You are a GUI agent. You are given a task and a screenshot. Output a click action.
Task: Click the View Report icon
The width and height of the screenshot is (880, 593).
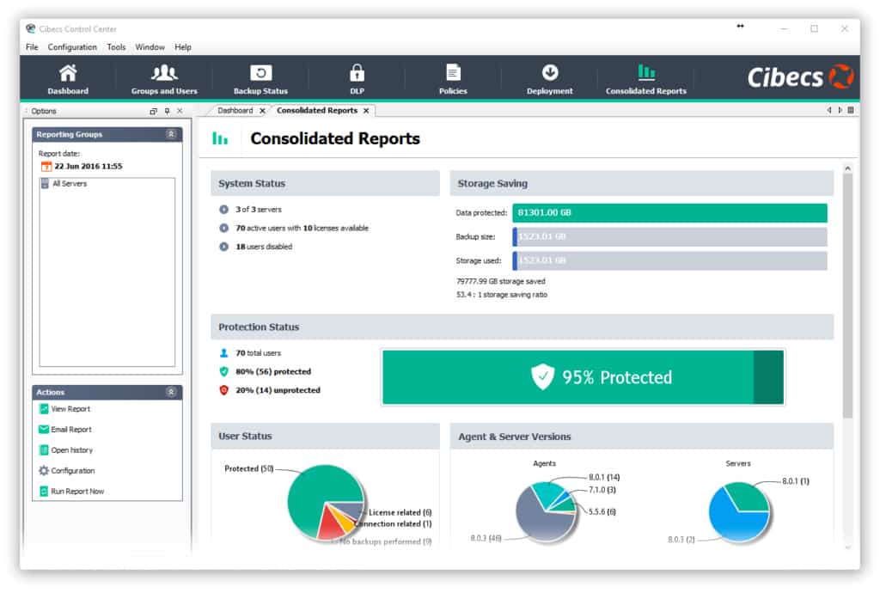[44, 409]
